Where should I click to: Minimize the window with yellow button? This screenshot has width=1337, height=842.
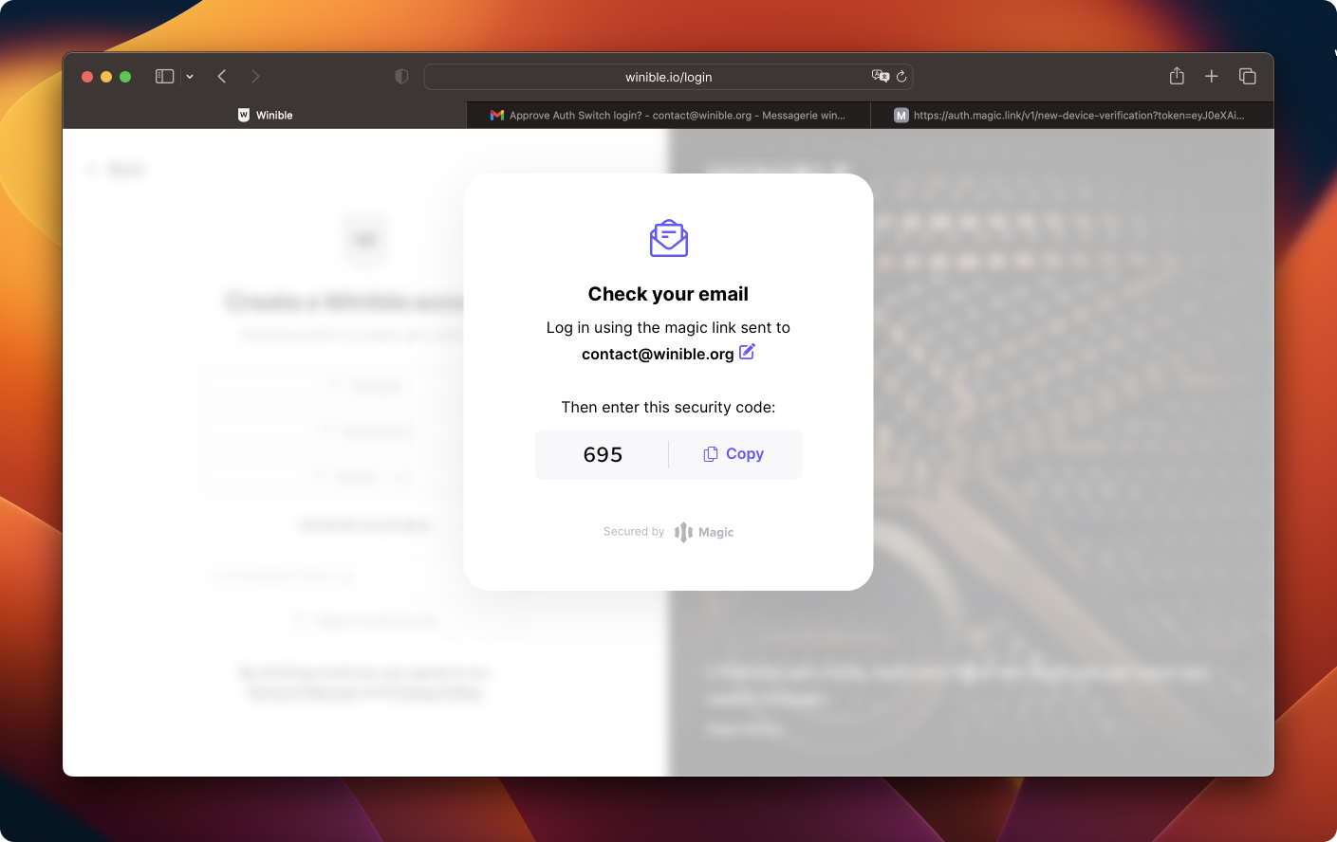click(x=106, y=77)
